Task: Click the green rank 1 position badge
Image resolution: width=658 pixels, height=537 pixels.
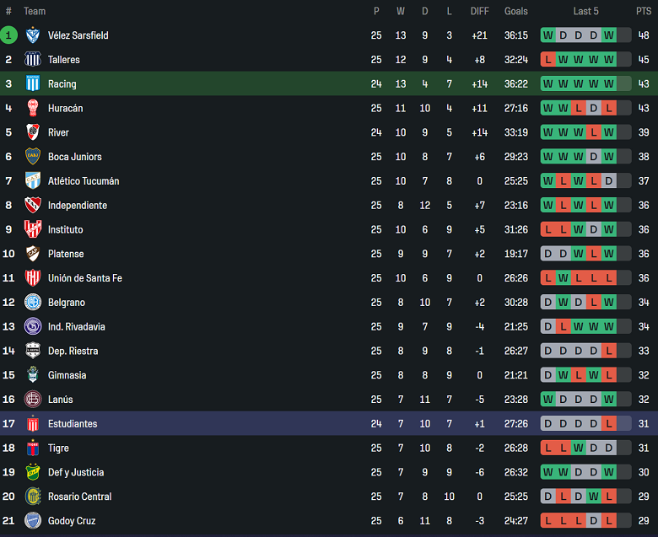Action: pos(8,35)
